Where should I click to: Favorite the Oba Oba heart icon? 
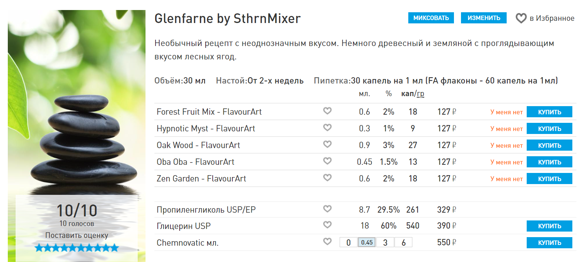coord(327,161)
